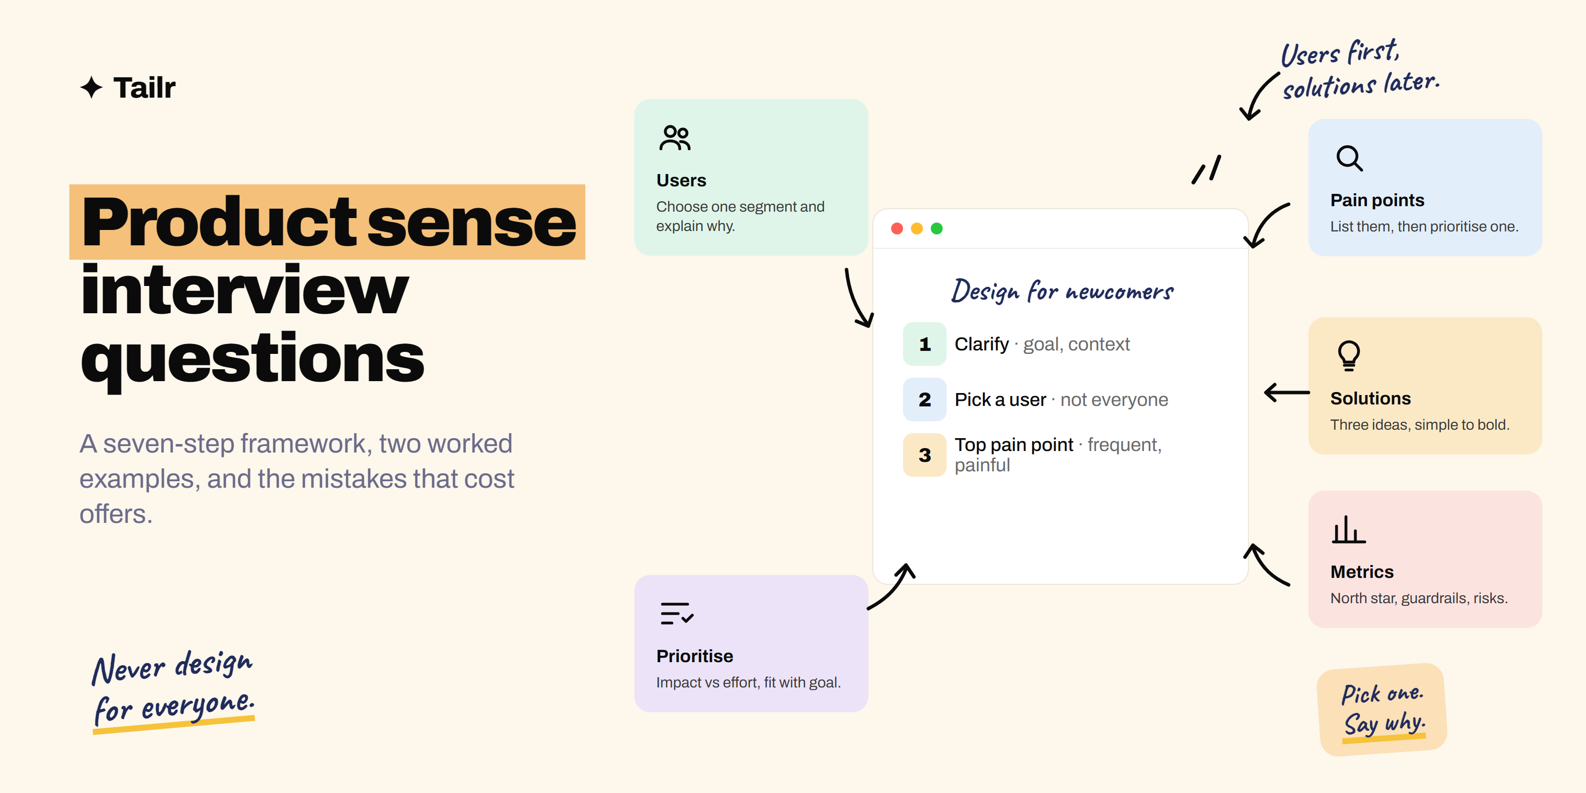Select step number 2 badge

point(924,399)
